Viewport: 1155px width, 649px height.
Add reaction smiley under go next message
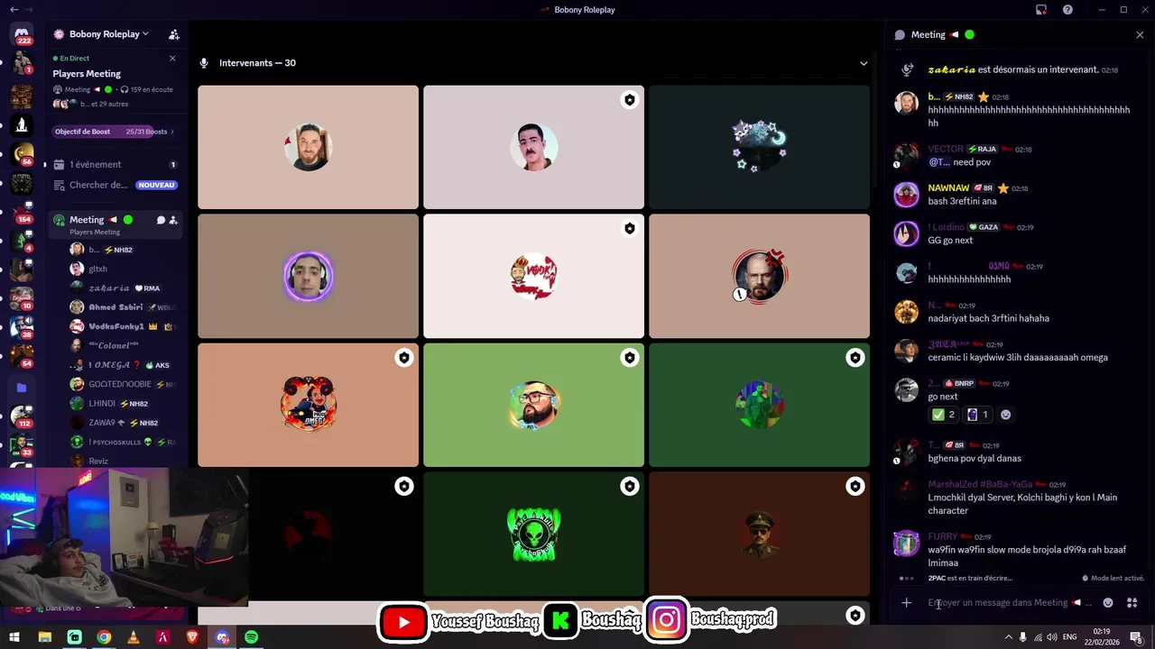tap(1006, 415)
